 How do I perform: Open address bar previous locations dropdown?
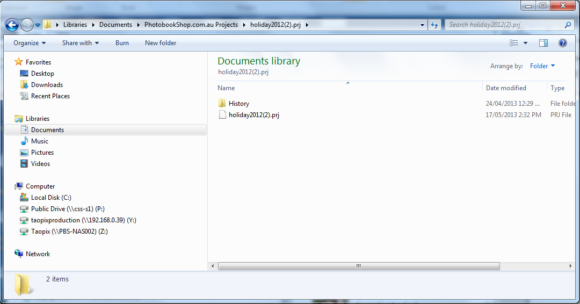tap(422, 25)
